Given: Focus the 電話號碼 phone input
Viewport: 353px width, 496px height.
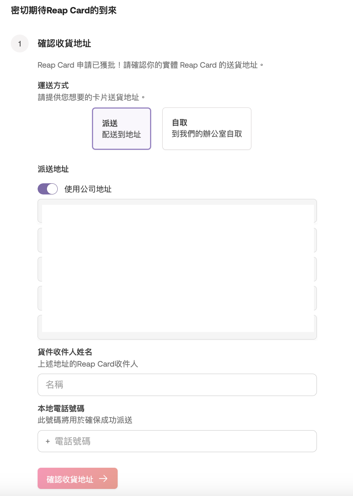Looking at the screenshot, I should [x=184, y=441].
